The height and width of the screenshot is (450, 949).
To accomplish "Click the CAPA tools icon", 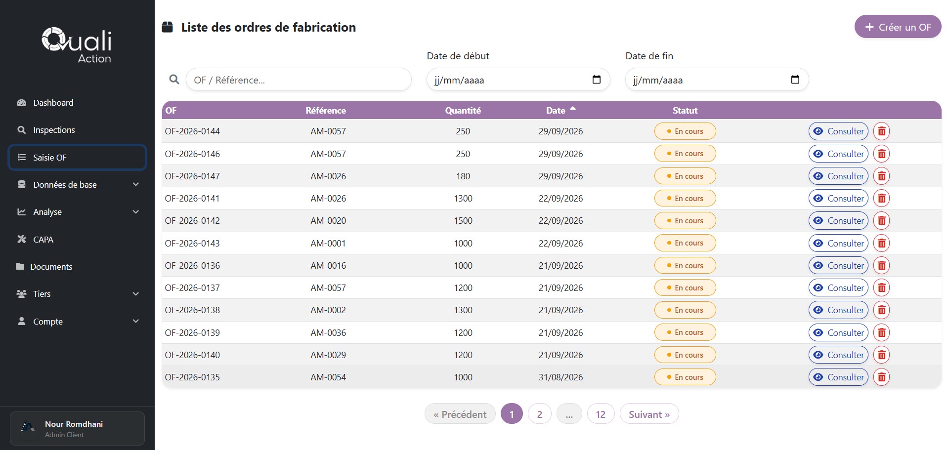I will point(21,239).
